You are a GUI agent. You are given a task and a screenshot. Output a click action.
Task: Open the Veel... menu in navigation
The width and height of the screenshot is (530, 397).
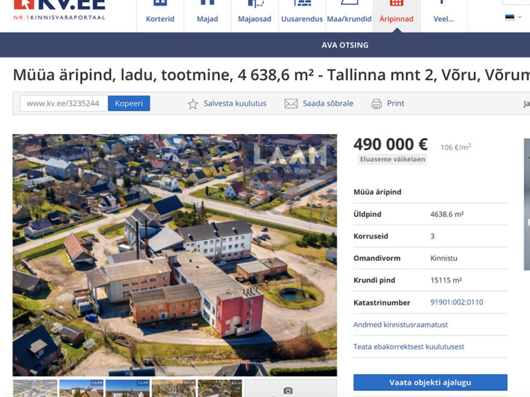(x=443, y=15)
